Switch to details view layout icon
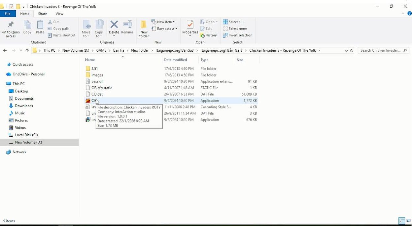Screen dimensions: 412x226 click(x=402, y=221)
